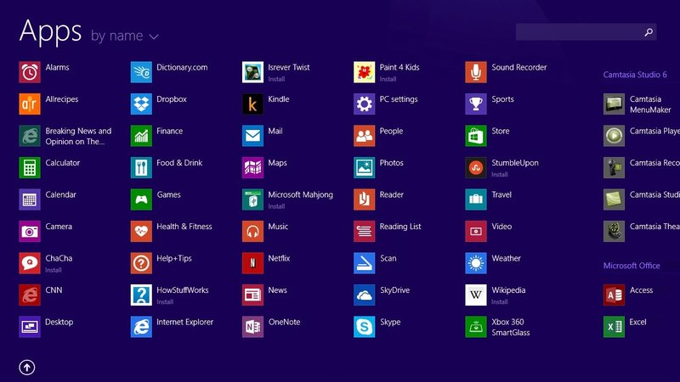Launch Dropbox from the apps list
Image resolution: width=680 pixels, height=382 pixels.
point(141,104)
